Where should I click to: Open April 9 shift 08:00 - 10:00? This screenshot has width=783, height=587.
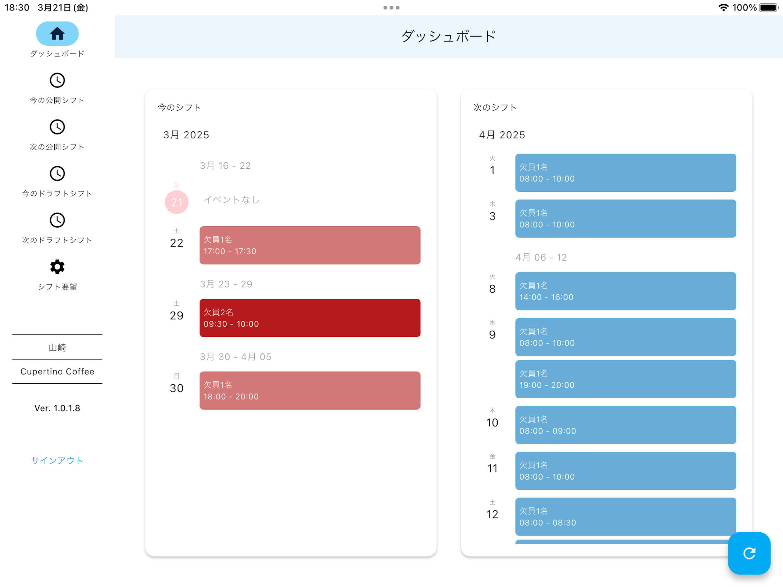point(625,337)
